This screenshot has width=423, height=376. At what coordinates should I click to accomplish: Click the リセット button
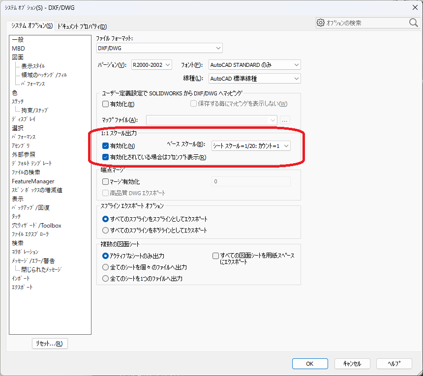pos(50,344)
